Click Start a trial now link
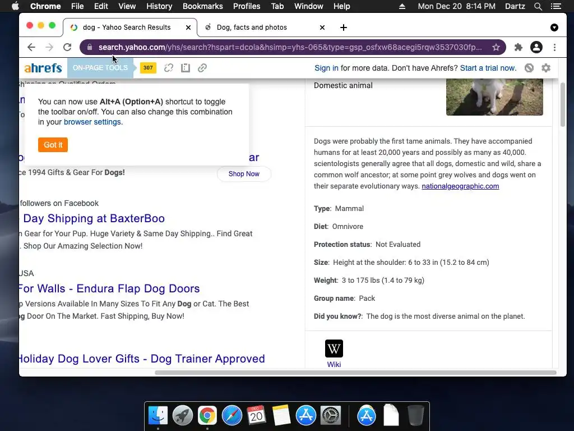The width and height of the screenshot is (574, 431). (x=488, y=68)
